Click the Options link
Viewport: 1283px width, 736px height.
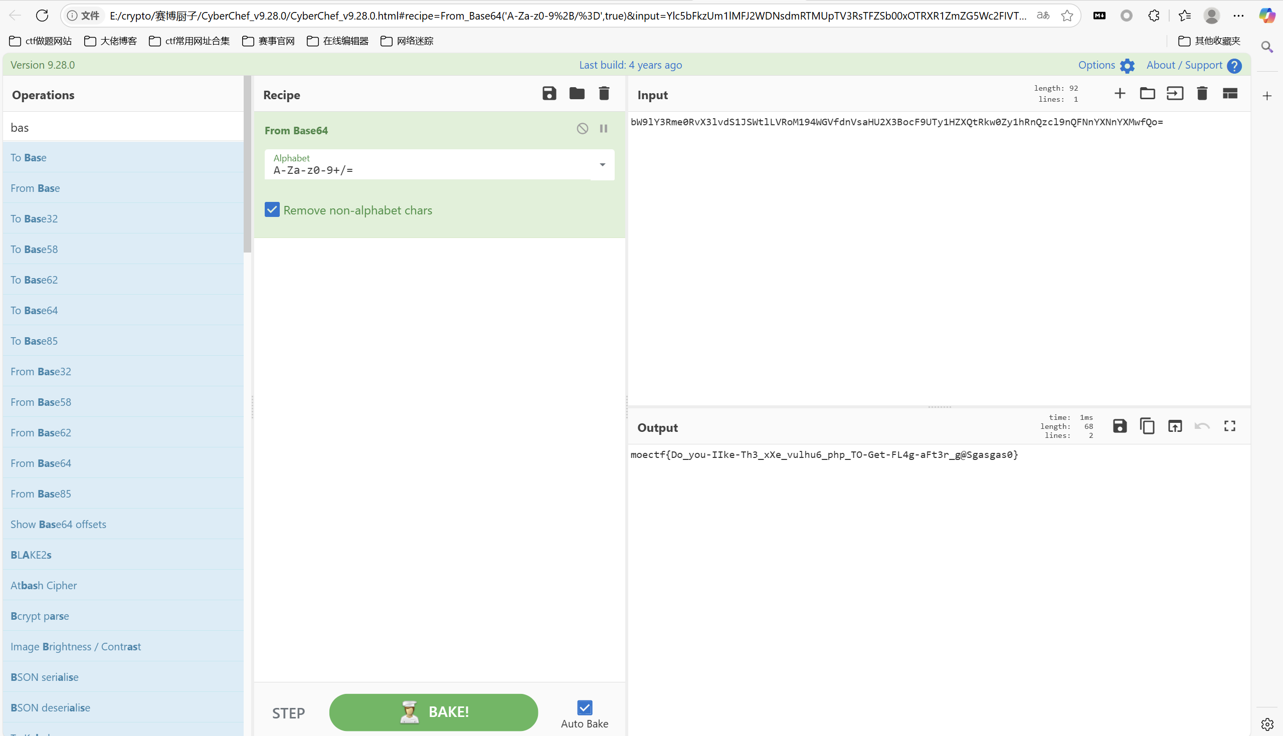1096,65
